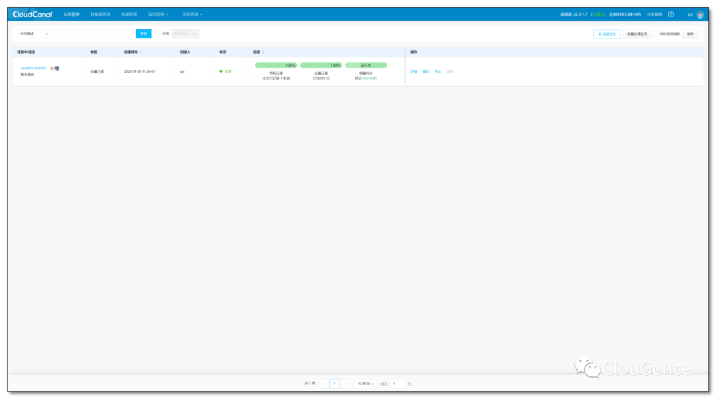Click the 增量同步 运行中 progress bar
The image size is (716, 399).
(x=366, y=65)
